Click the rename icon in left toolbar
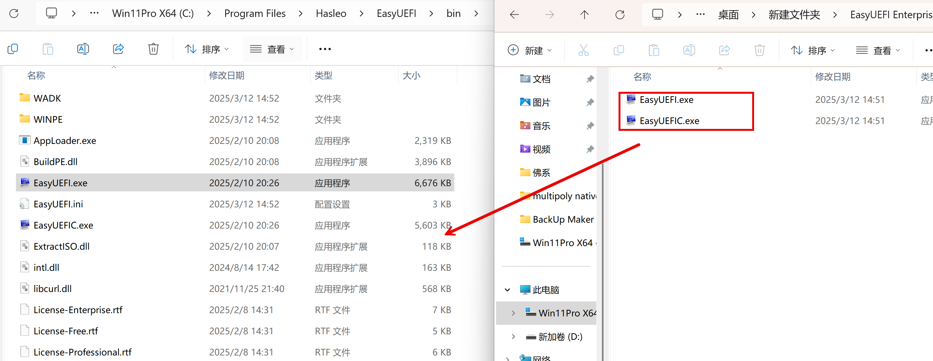The height and width of the screenshot is (361, 933). pyautogui.click(x=83, y=49)
